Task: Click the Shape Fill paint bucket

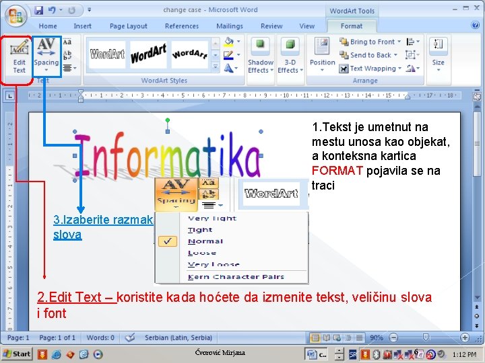Action: tap(228, 42)
